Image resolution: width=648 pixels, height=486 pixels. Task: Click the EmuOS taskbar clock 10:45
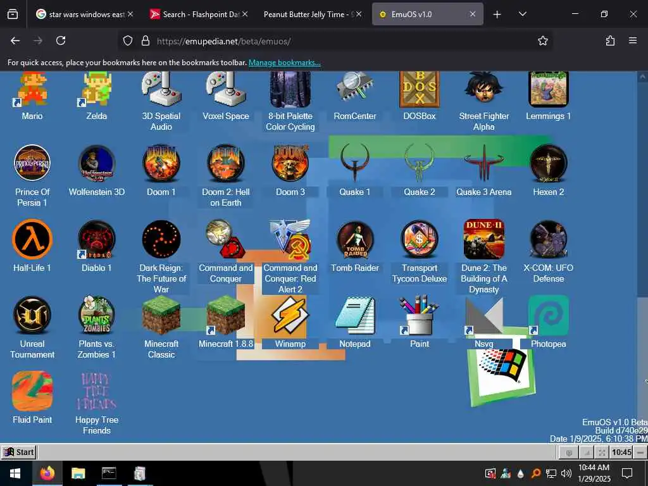[x=621, y=452]
